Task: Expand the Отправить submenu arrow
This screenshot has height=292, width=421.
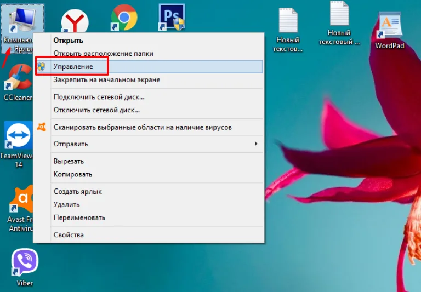Action: tap(256, 144)
